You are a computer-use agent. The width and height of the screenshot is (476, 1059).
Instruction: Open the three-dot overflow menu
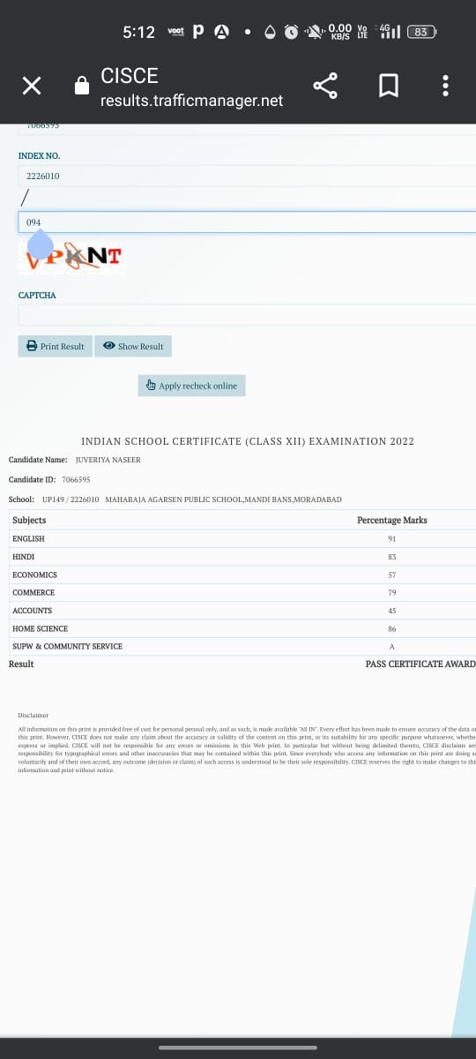446,86
